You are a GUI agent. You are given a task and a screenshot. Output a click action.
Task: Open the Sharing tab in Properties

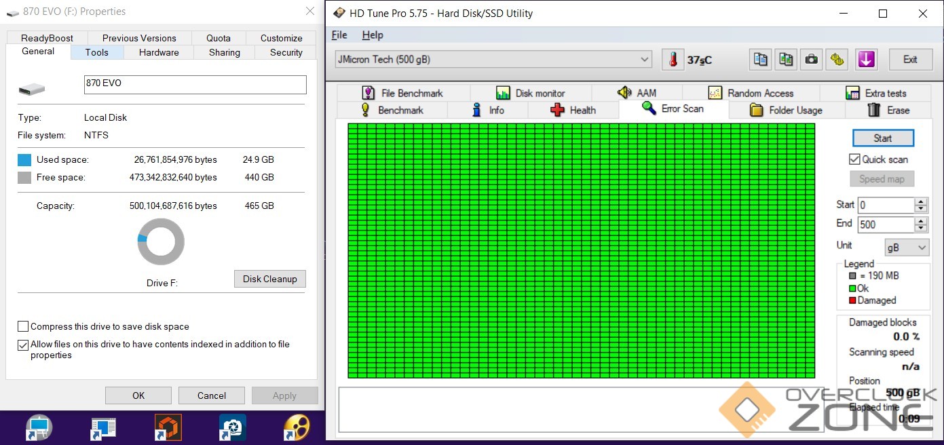tap(225, 52)
